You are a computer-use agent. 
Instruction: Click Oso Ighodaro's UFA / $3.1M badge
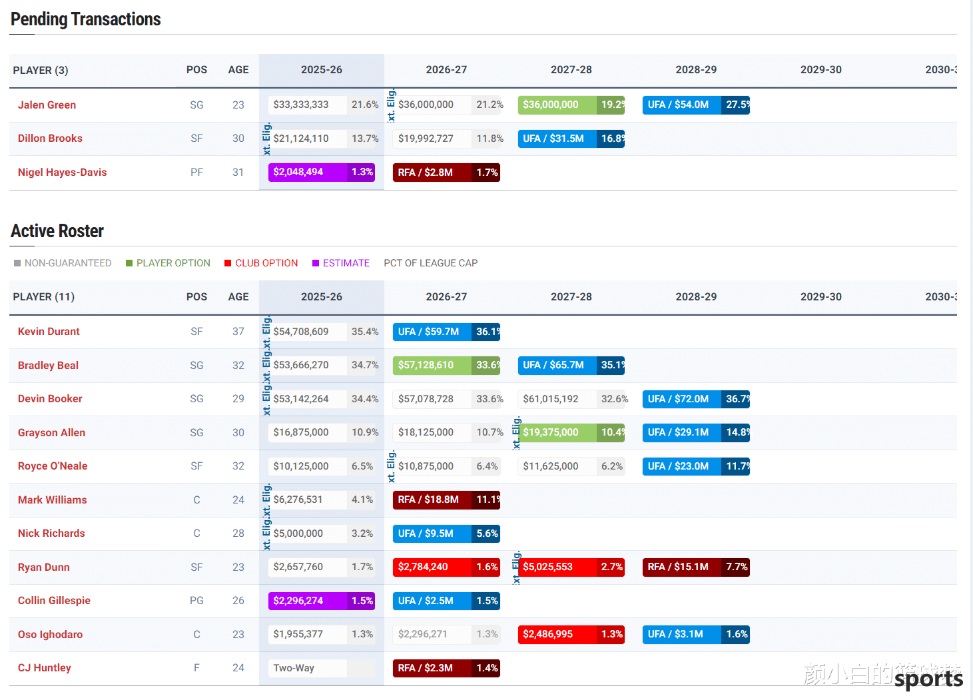pyautogui.click(x=696, y=634)
